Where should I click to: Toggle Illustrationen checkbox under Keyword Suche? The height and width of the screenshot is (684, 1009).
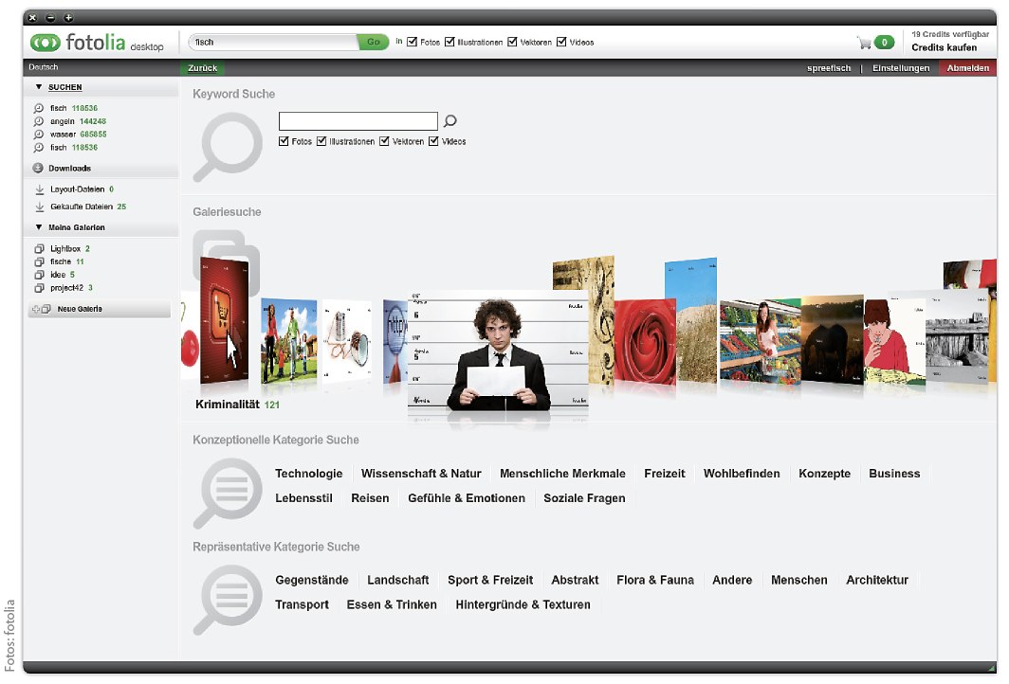click(x=321, y=141)
